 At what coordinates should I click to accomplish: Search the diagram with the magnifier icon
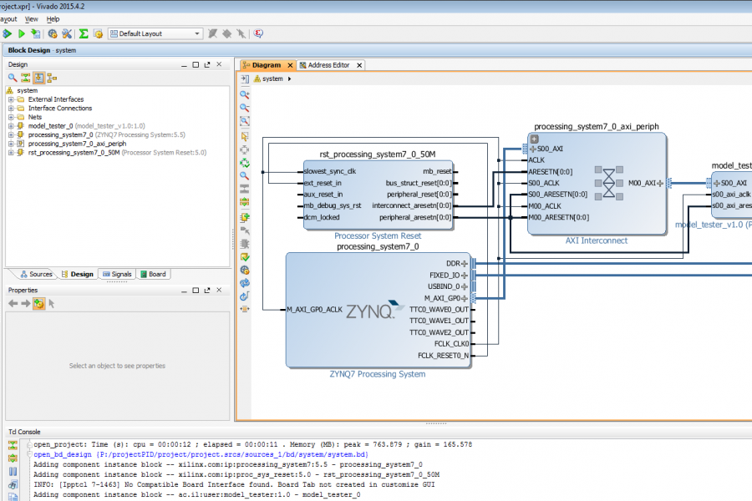(245, 176)
